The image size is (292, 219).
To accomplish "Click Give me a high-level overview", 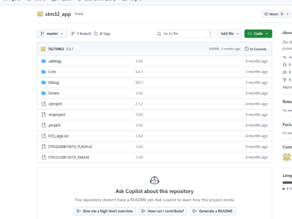I will (x=105, y=211).
